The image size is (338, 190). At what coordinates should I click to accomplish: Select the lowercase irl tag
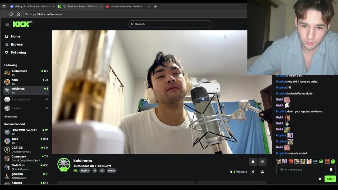[95, 170]
